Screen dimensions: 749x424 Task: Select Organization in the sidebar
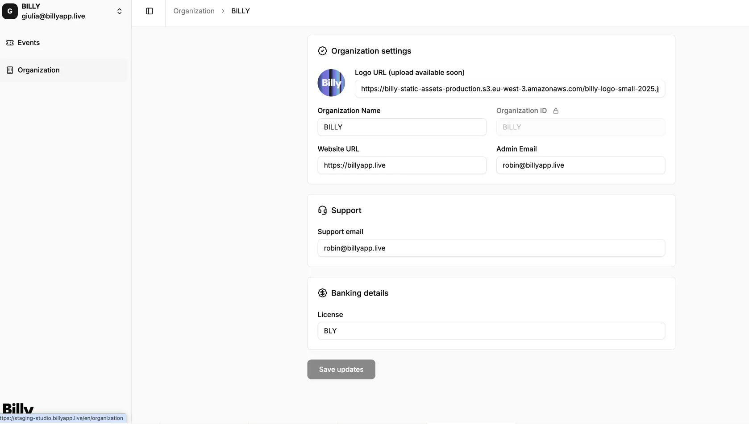coord(64,70)
